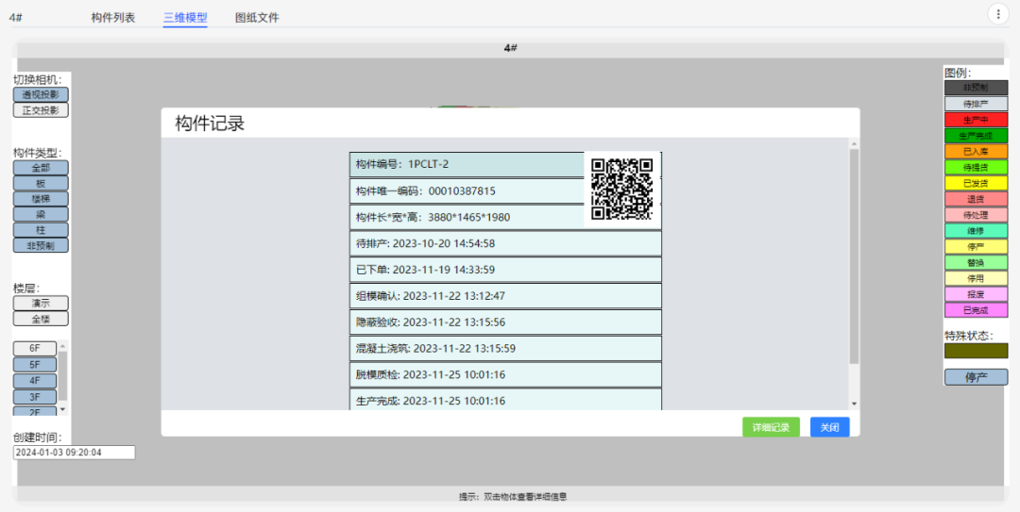Toggle the 全部 component type filter

tap(41, 167)
